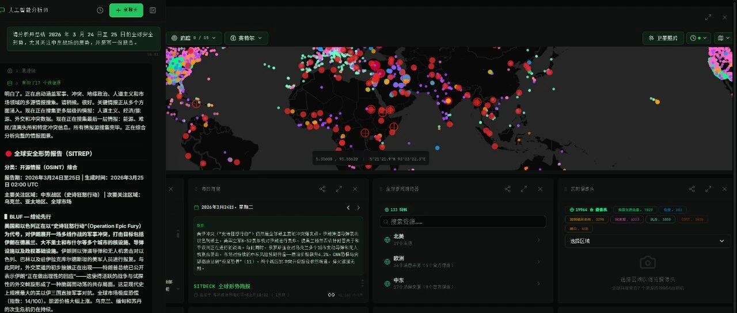Click the 卫星照片 satellite imagery button
This screenshot has height=313, width=737.
coord(663,38)
